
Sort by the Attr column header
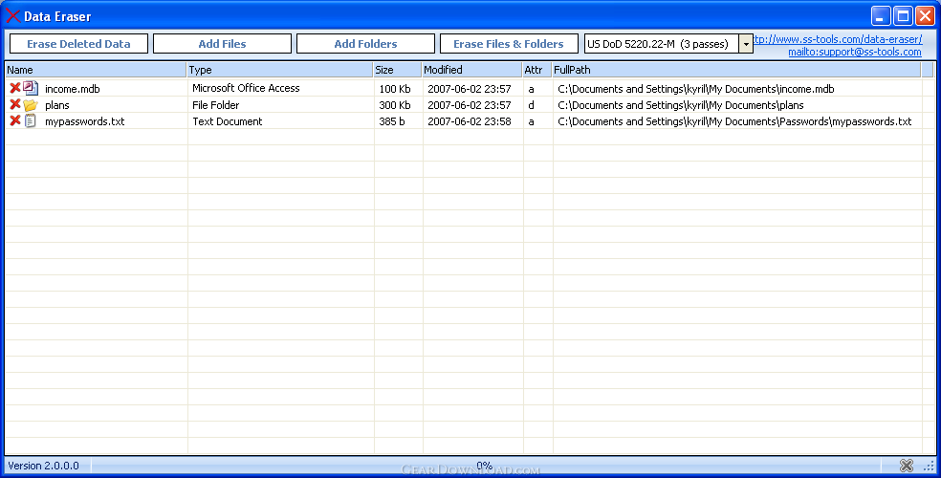(537, 70)
